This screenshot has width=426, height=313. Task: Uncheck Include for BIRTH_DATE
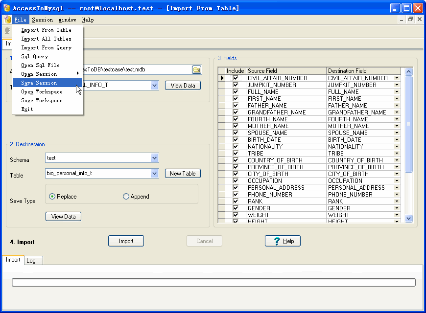pos(236,139)
